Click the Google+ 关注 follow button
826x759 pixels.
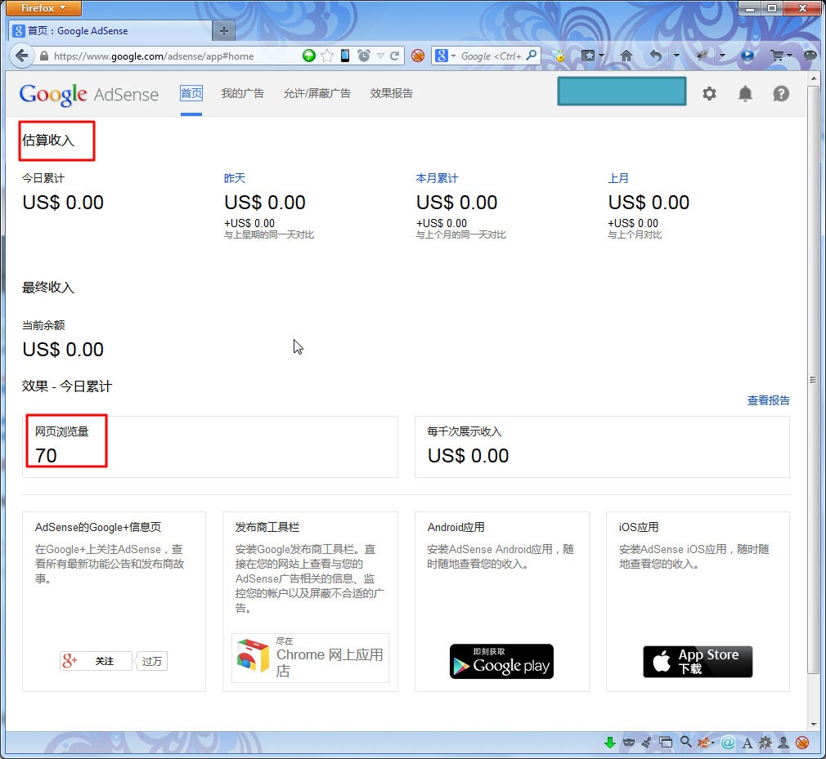tap(96, 661)
